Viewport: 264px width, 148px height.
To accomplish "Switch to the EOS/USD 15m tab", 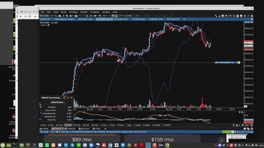I will 121,19.
